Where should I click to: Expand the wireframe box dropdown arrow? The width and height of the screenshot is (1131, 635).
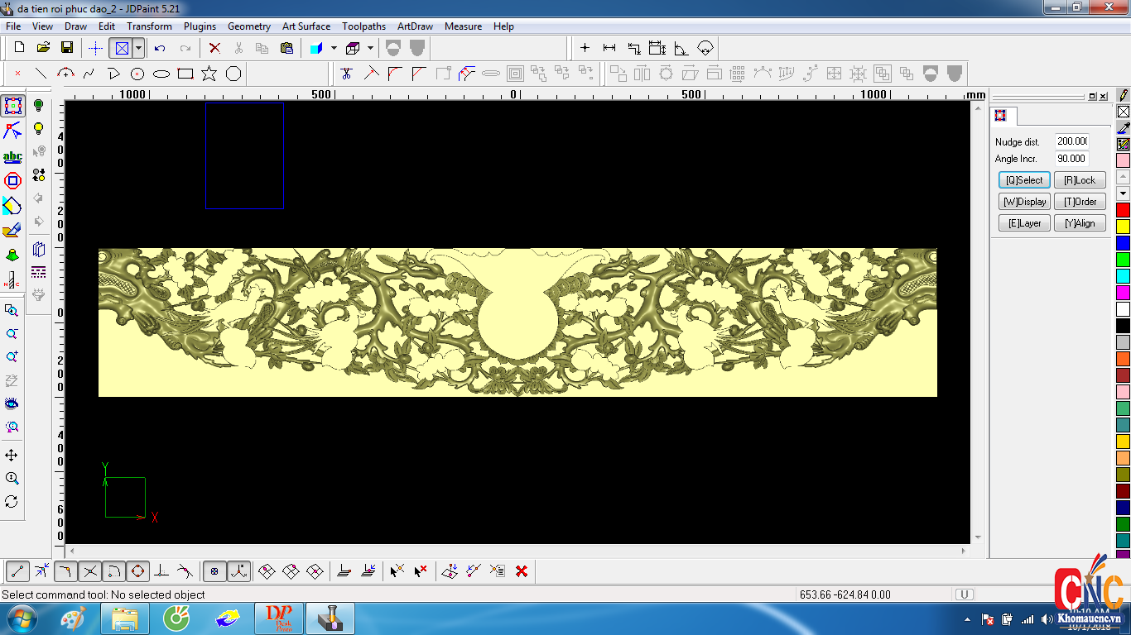[370, 48]
